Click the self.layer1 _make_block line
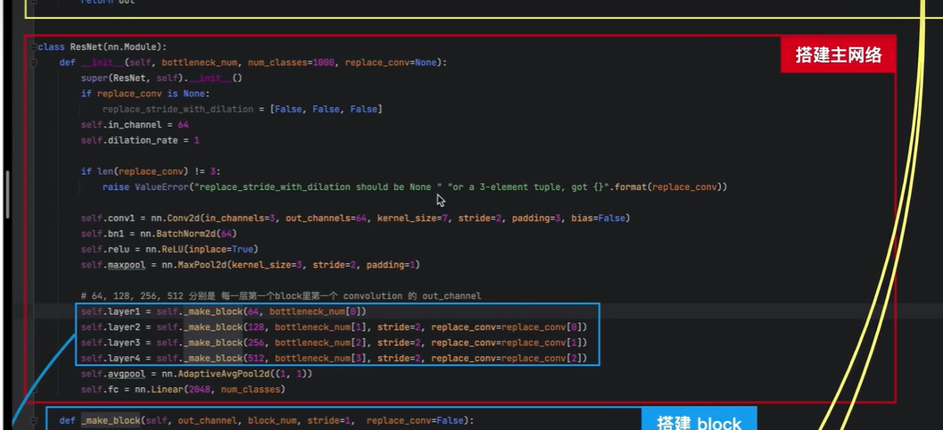 coord(224,311)
